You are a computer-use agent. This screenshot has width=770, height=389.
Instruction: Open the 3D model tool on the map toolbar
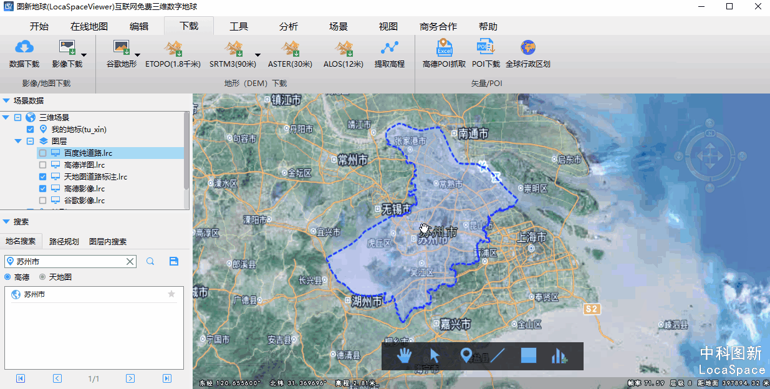[x=559, y=356]
